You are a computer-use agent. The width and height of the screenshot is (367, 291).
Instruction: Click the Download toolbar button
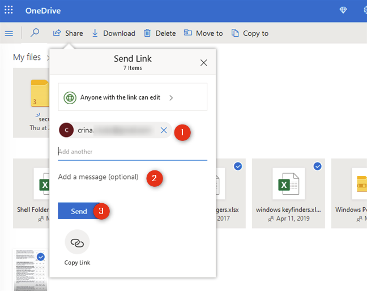113,33
